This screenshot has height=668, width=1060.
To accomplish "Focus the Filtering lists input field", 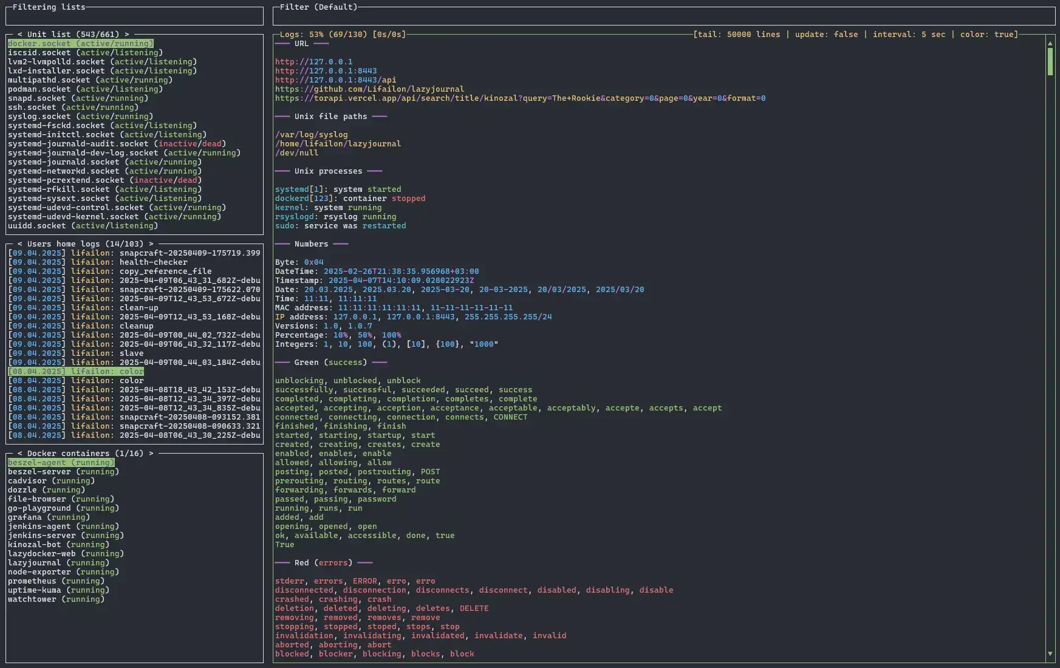I will pyautogui.click(x=134, y=16).
